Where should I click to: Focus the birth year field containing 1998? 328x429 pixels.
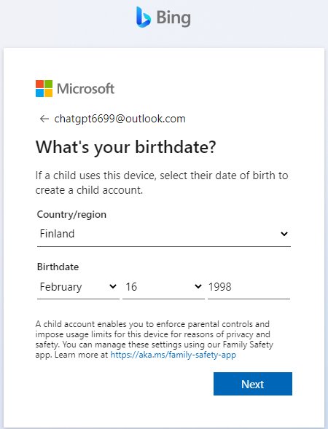249,287
